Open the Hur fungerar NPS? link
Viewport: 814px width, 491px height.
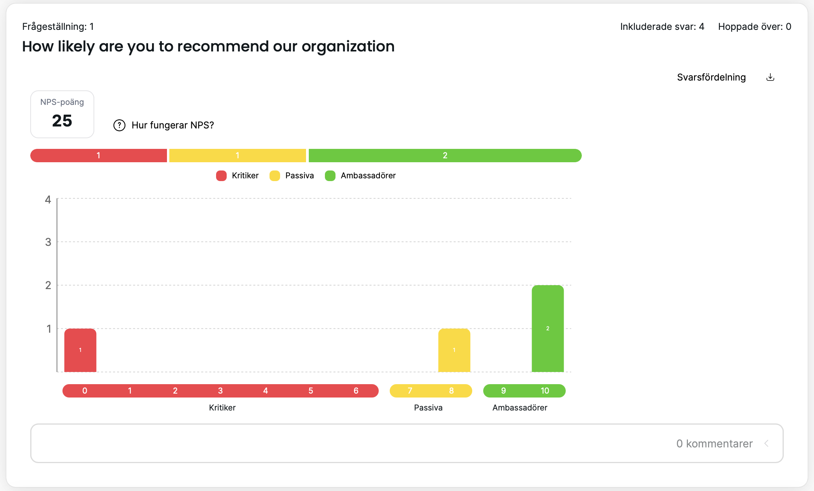[172, 125]
